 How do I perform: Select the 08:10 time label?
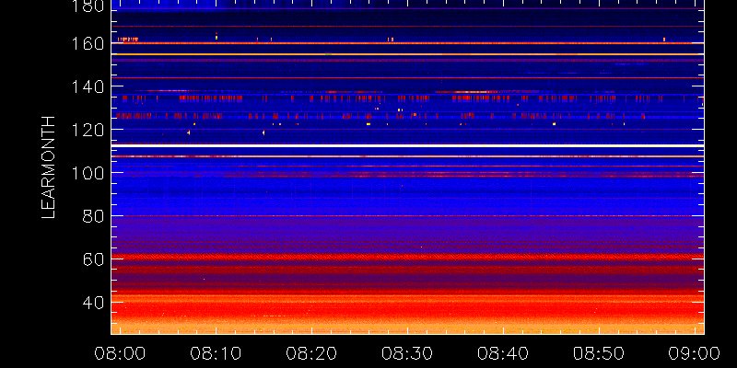point(216,353)
